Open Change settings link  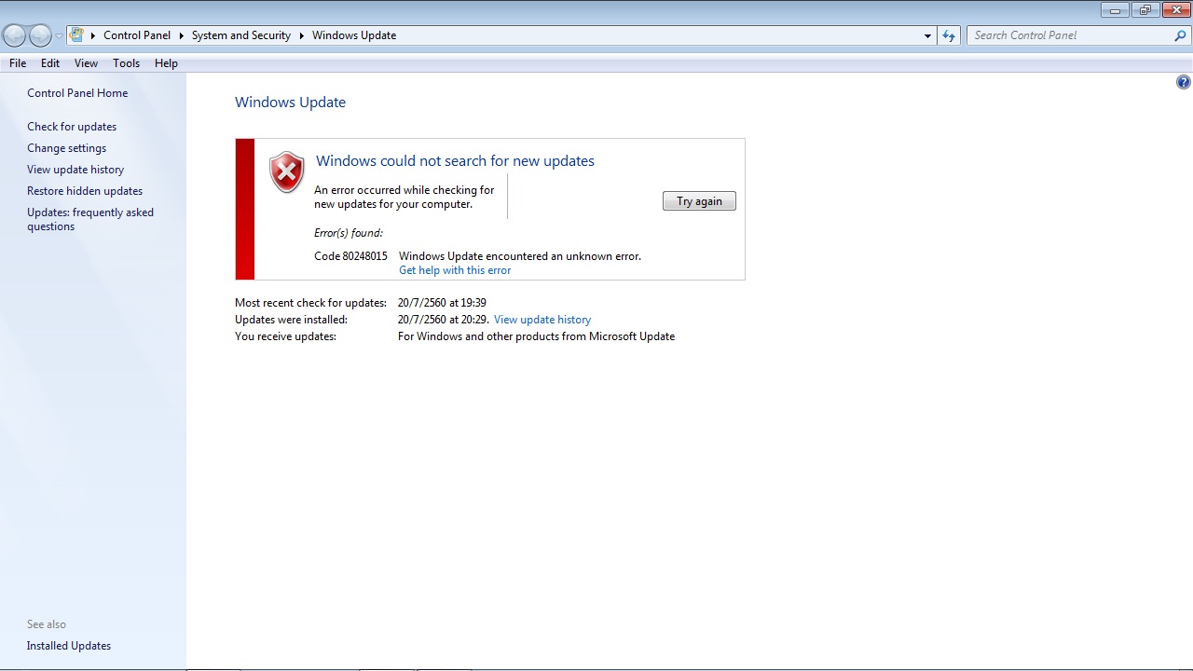coord(66,148)
